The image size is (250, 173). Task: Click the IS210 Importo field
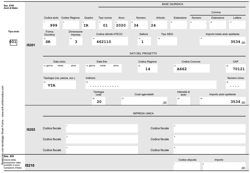coord(224,166)
